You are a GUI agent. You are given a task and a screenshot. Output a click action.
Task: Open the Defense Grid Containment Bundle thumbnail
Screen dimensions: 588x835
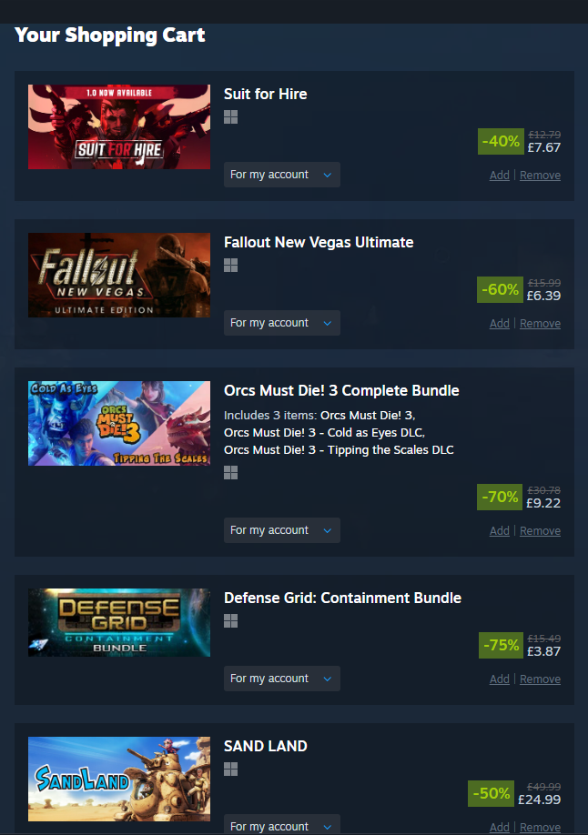click(x=119, y=622)
